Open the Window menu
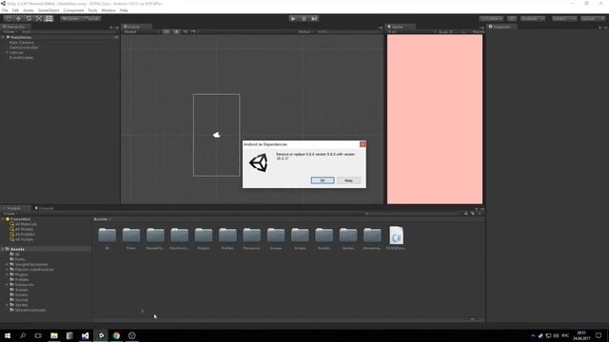Screen dimensions: 609x342 [108, 10]
